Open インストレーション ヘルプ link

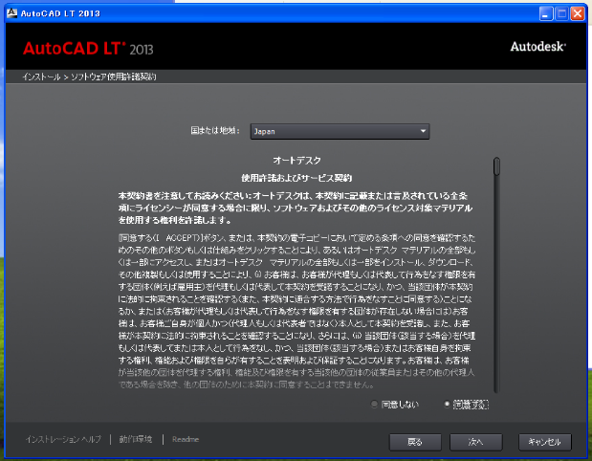pos(63,439)
